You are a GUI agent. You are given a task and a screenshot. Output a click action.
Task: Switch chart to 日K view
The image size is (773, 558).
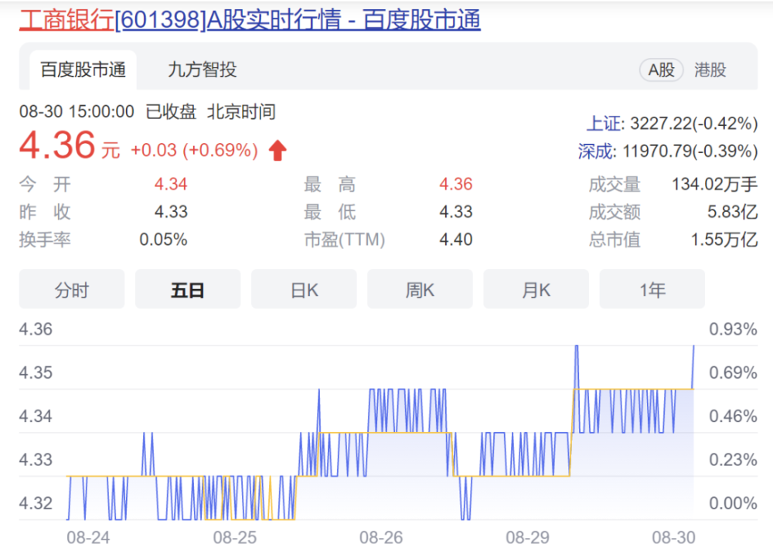pyautogui.click(x=304, y=289)
